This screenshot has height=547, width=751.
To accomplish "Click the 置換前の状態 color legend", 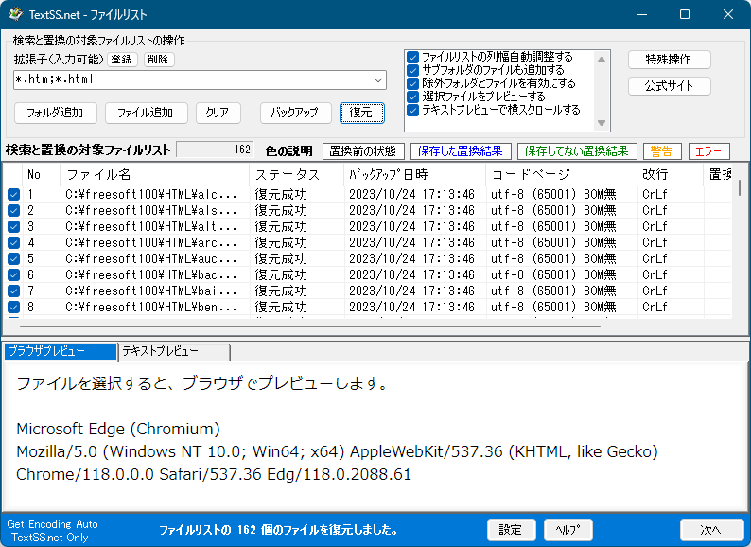I will click(363, 151).
